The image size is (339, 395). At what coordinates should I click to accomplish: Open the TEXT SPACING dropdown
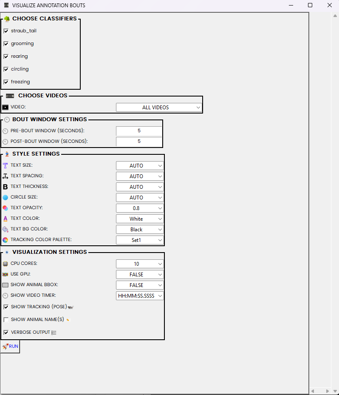click(x=140, y=176)
